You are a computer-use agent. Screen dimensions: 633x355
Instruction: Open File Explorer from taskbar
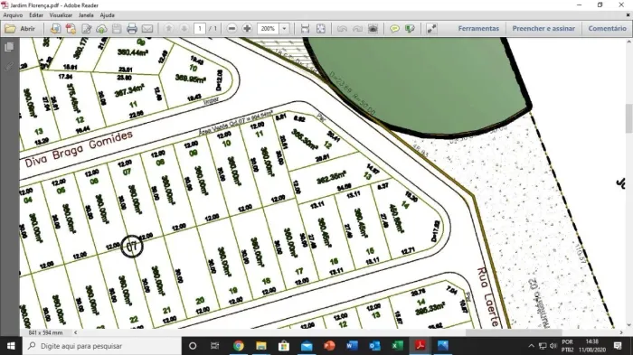pos(261,346)
